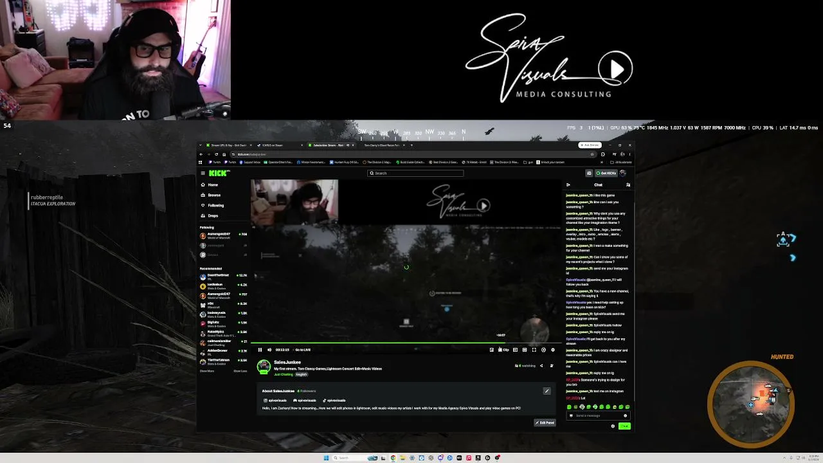Click the Edit Panel button

(x=545, y=422)
